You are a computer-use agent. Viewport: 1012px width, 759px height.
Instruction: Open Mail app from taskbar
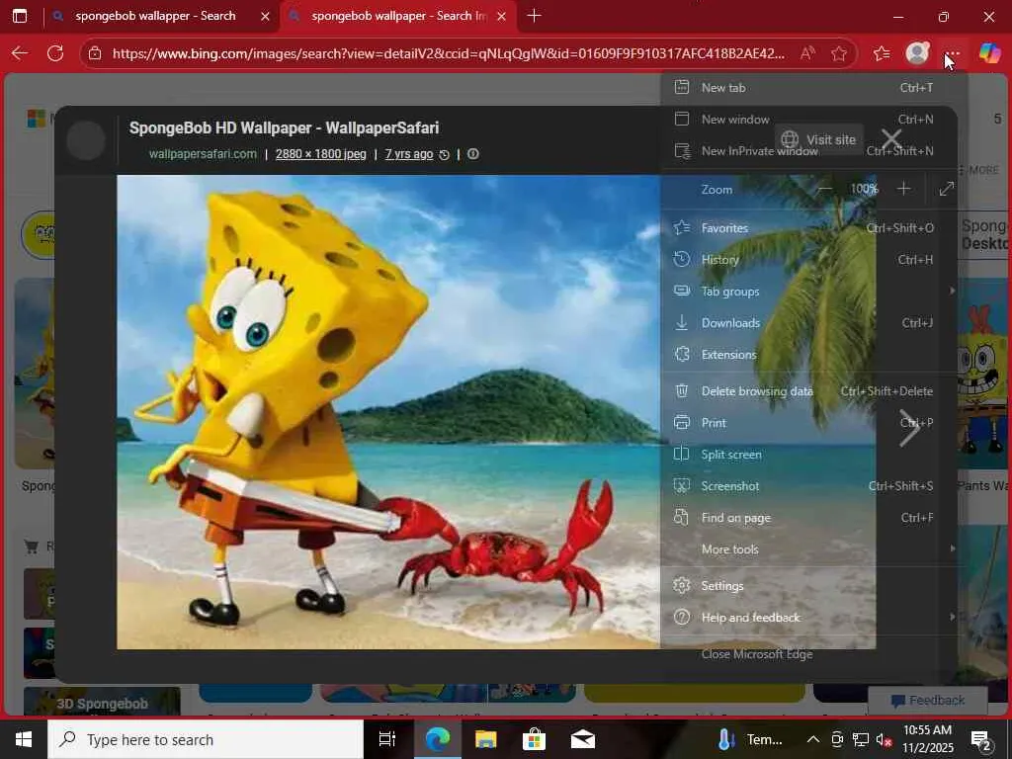coord(582,739)
